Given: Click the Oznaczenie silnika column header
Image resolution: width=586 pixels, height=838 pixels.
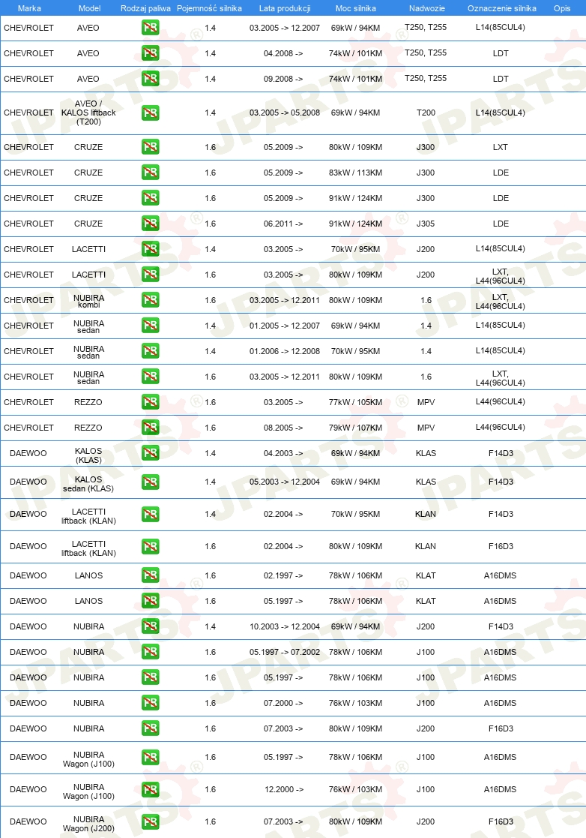Looking at the screenshot, I should coord(501,8).
